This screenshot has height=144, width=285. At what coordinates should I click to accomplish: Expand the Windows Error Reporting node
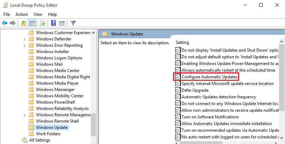[x=24, y=45]
